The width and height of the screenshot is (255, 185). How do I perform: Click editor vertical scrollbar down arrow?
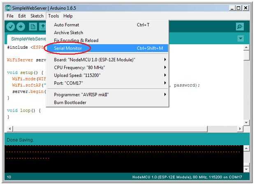tap(246, 123)
